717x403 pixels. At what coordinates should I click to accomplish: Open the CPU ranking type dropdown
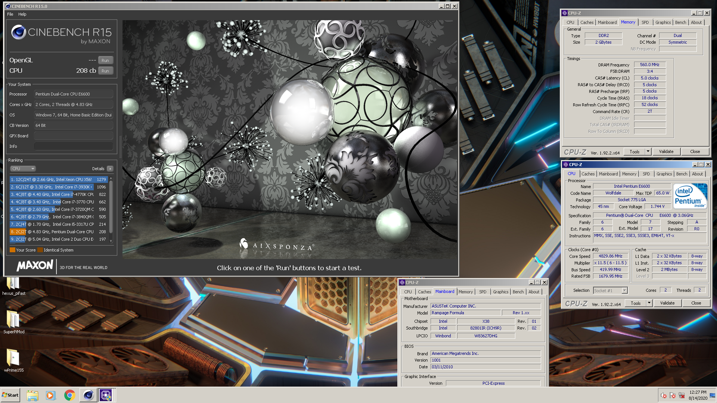tap(23, 169)
